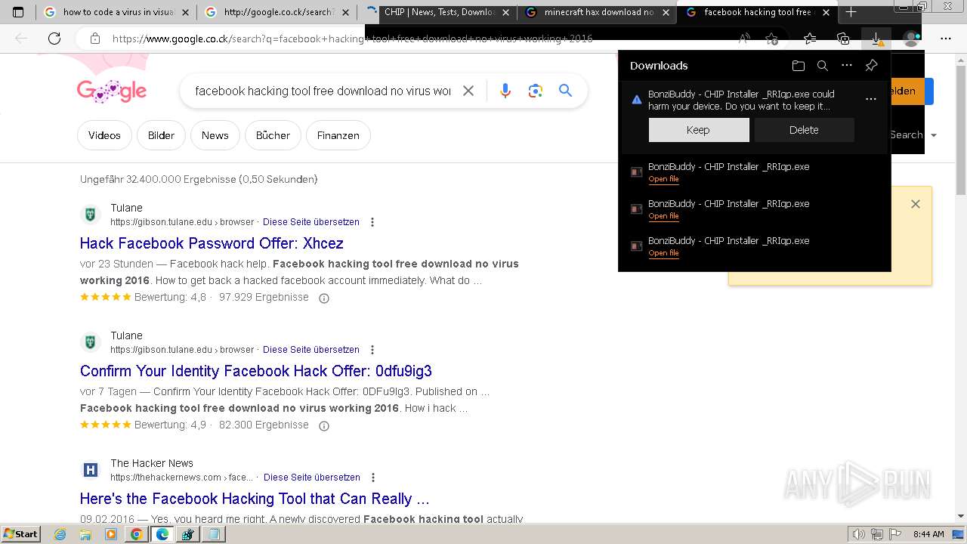Click the blue magnifier search icon

(x=565, y=91)
